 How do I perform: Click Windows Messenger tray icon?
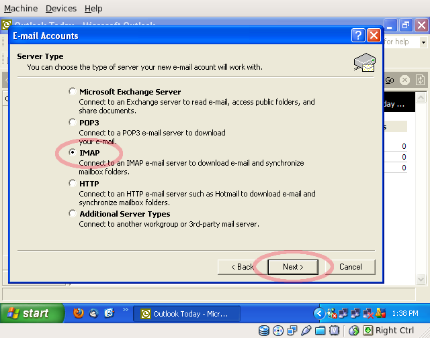(x=332, y=313)
